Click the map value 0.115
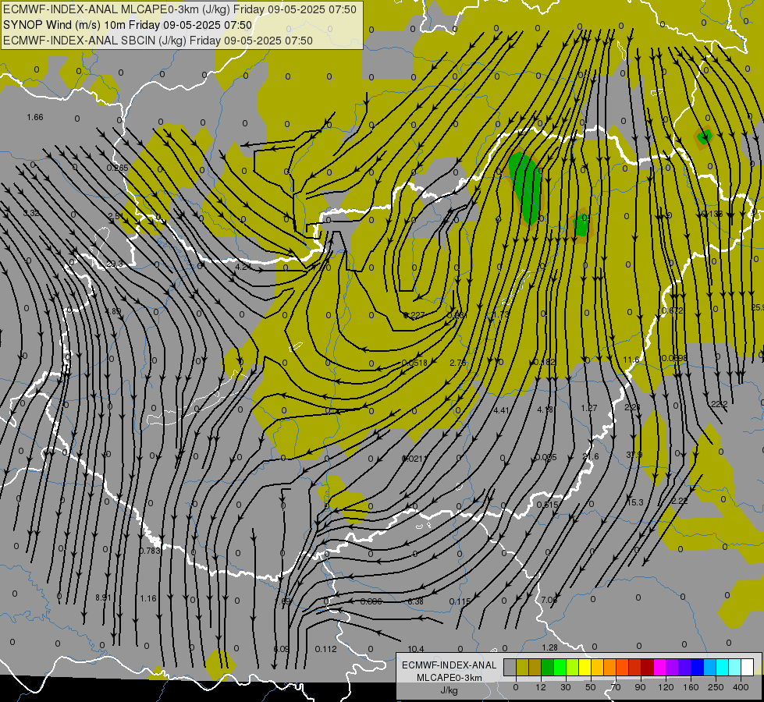This screenshot has height=702, width=764. click(x=460, y=602)
